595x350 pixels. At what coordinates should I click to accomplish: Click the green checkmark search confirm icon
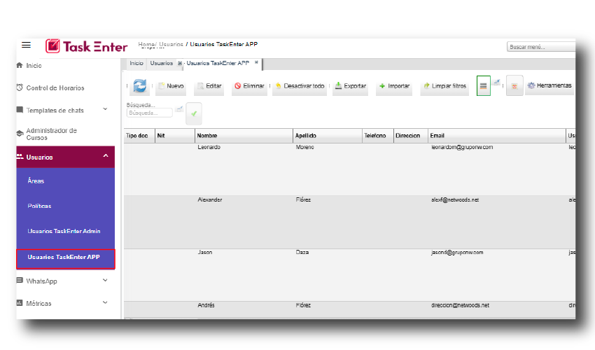pos(194,113)
